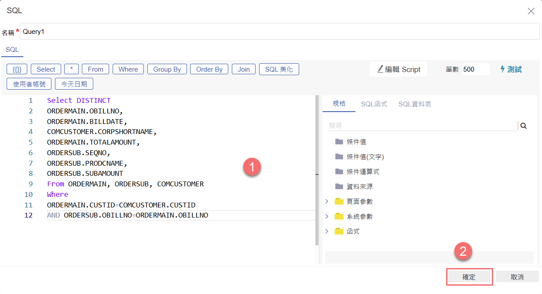Viewport: 542px width, 294px height.
Task: Click the 名稱 field containing Query1
Action: [x=279, y=32]
